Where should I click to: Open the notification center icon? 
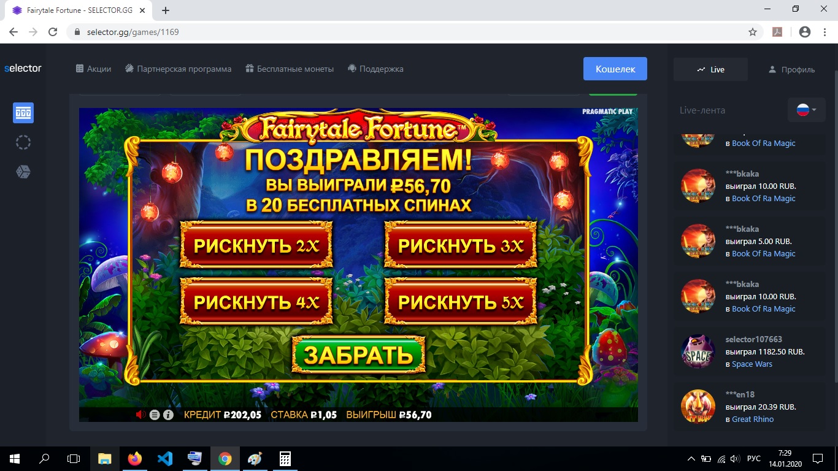[x=817, y=458]
